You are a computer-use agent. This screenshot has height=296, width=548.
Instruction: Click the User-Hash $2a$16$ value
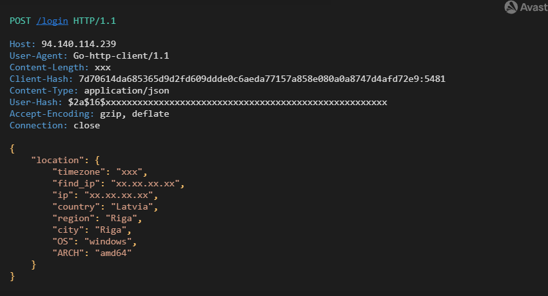pyautogui.click(x=228, y=103)
